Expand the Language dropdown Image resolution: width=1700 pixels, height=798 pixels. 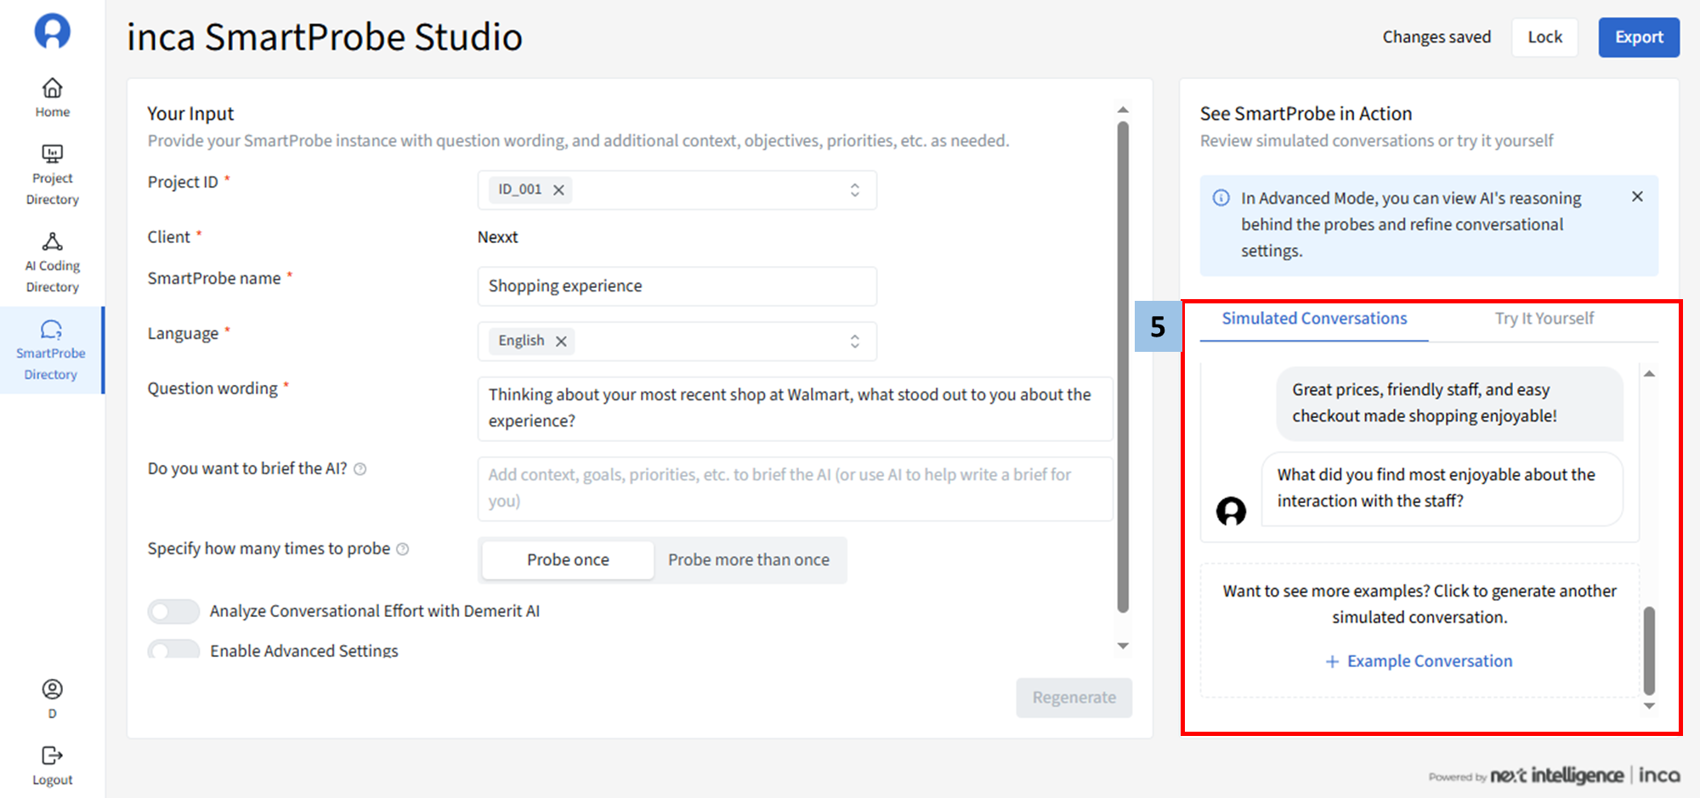tap(854, 342)
